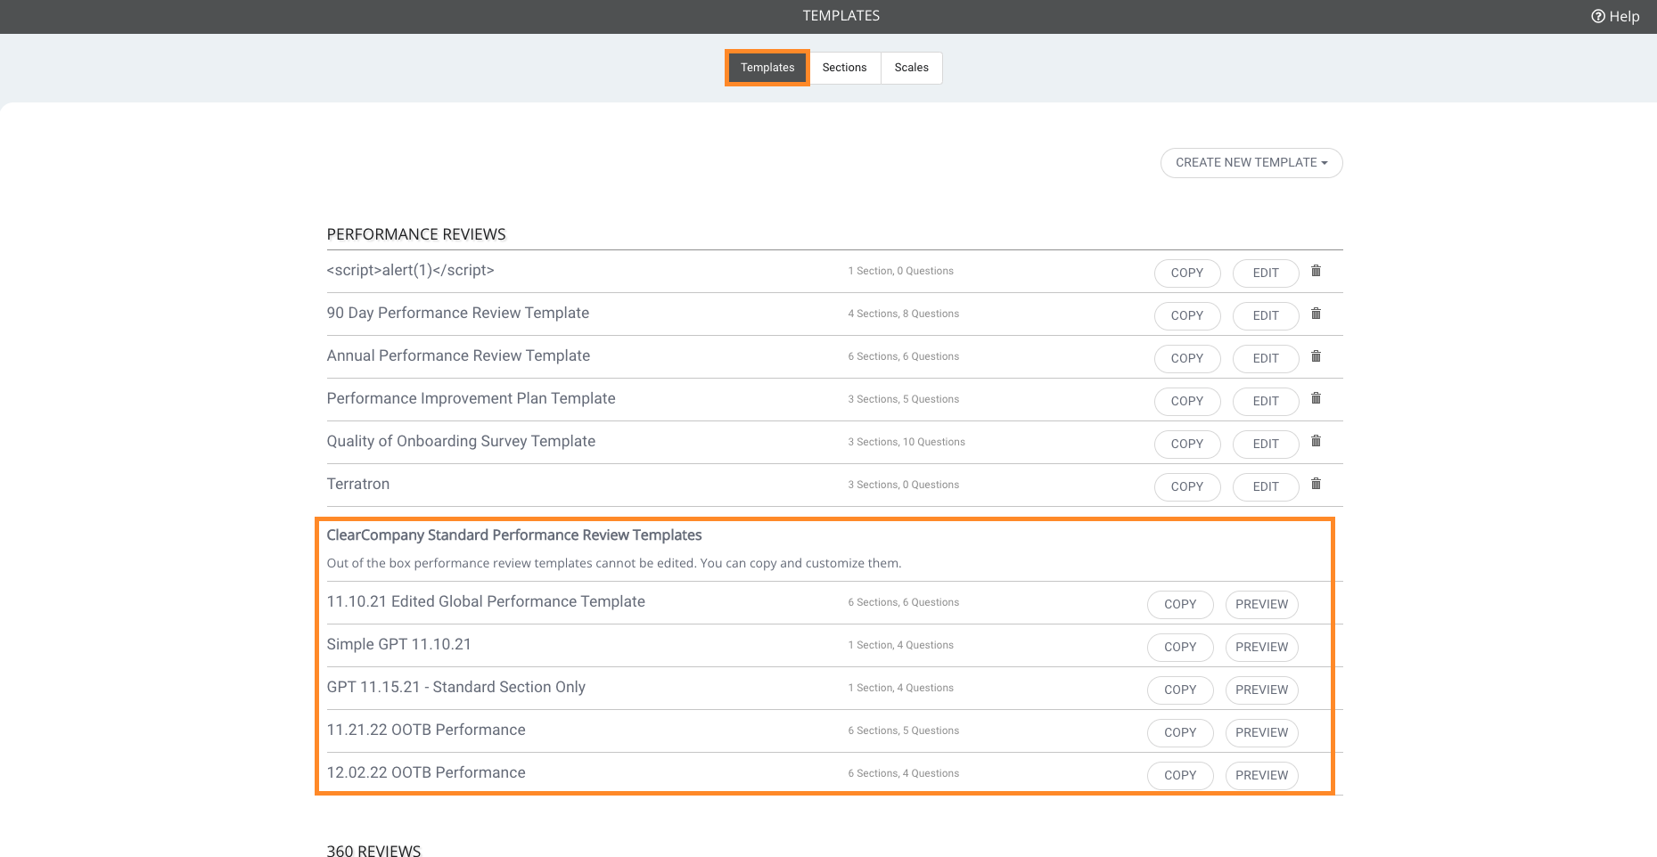The width and height of the screenshot is (1657, 857).
Task: Click '11.21.22 OOTB Performance' template name
Action: pos(426,730)
